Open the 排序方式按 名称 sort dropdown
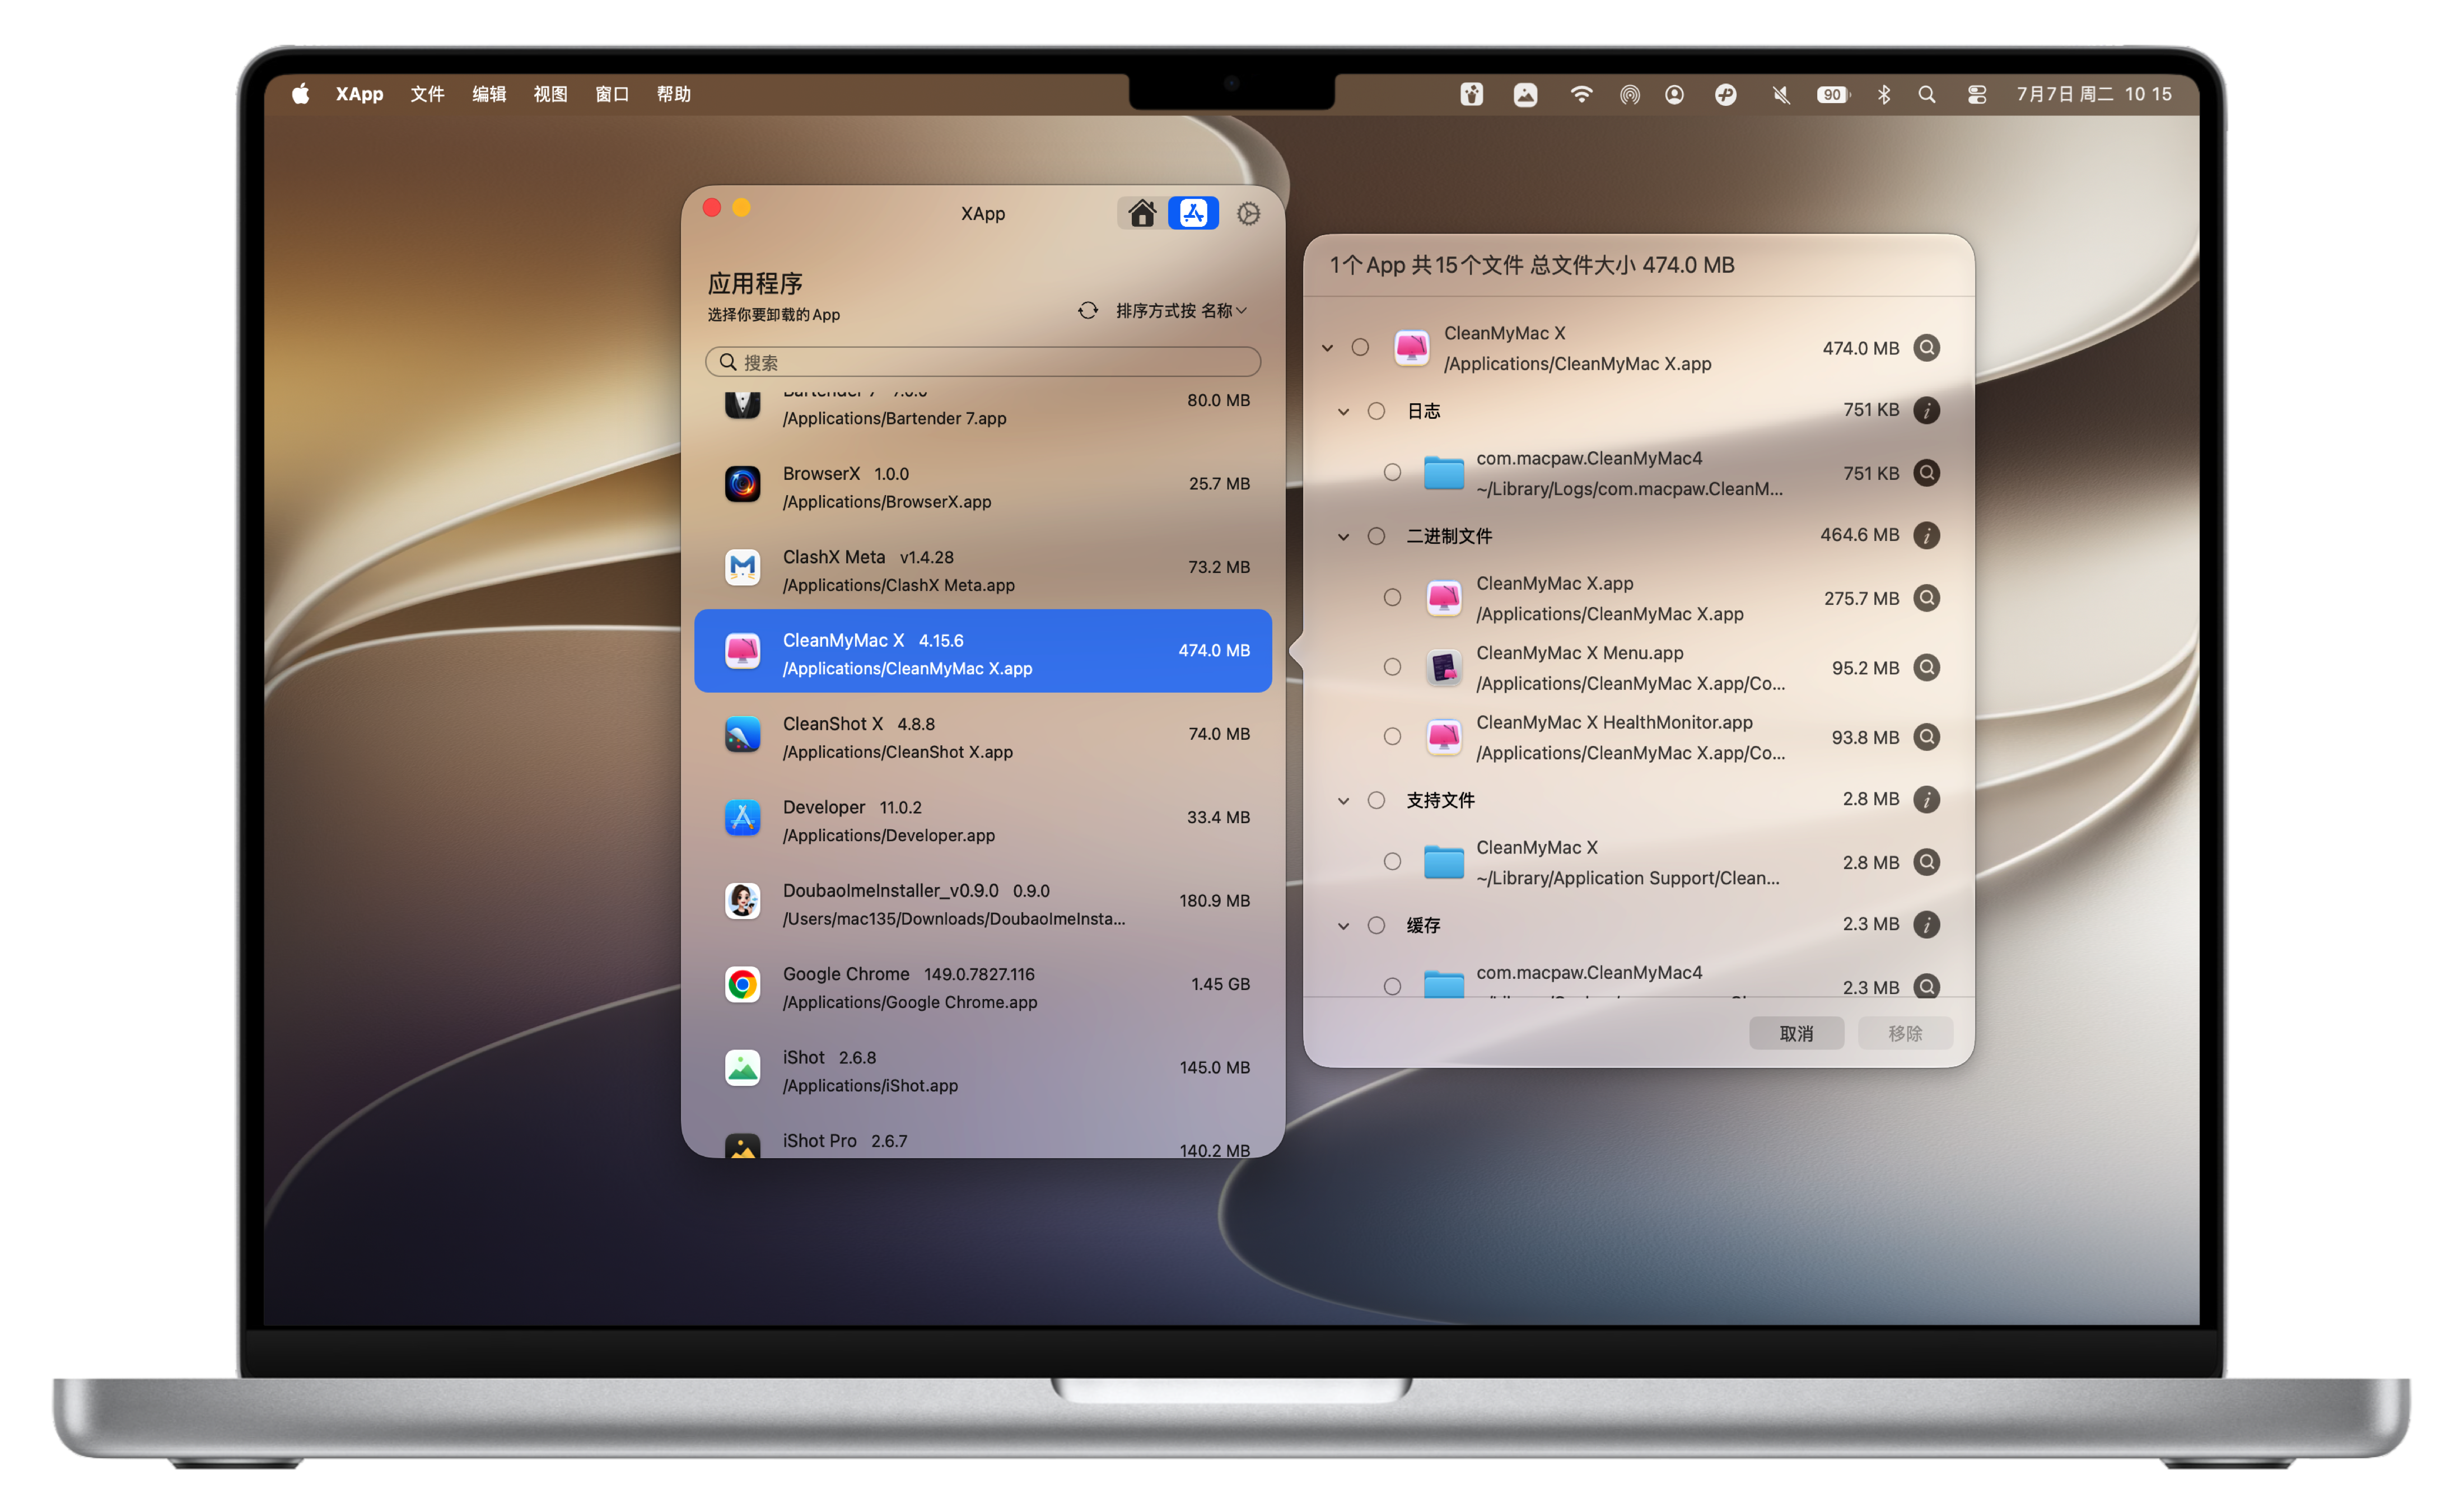This screenshot has width=2464, height=1512. [1181, 311]
